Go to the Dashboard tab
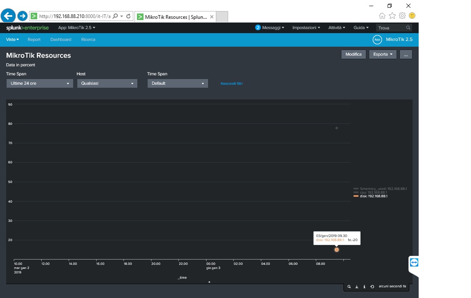 tap(61, 40)
